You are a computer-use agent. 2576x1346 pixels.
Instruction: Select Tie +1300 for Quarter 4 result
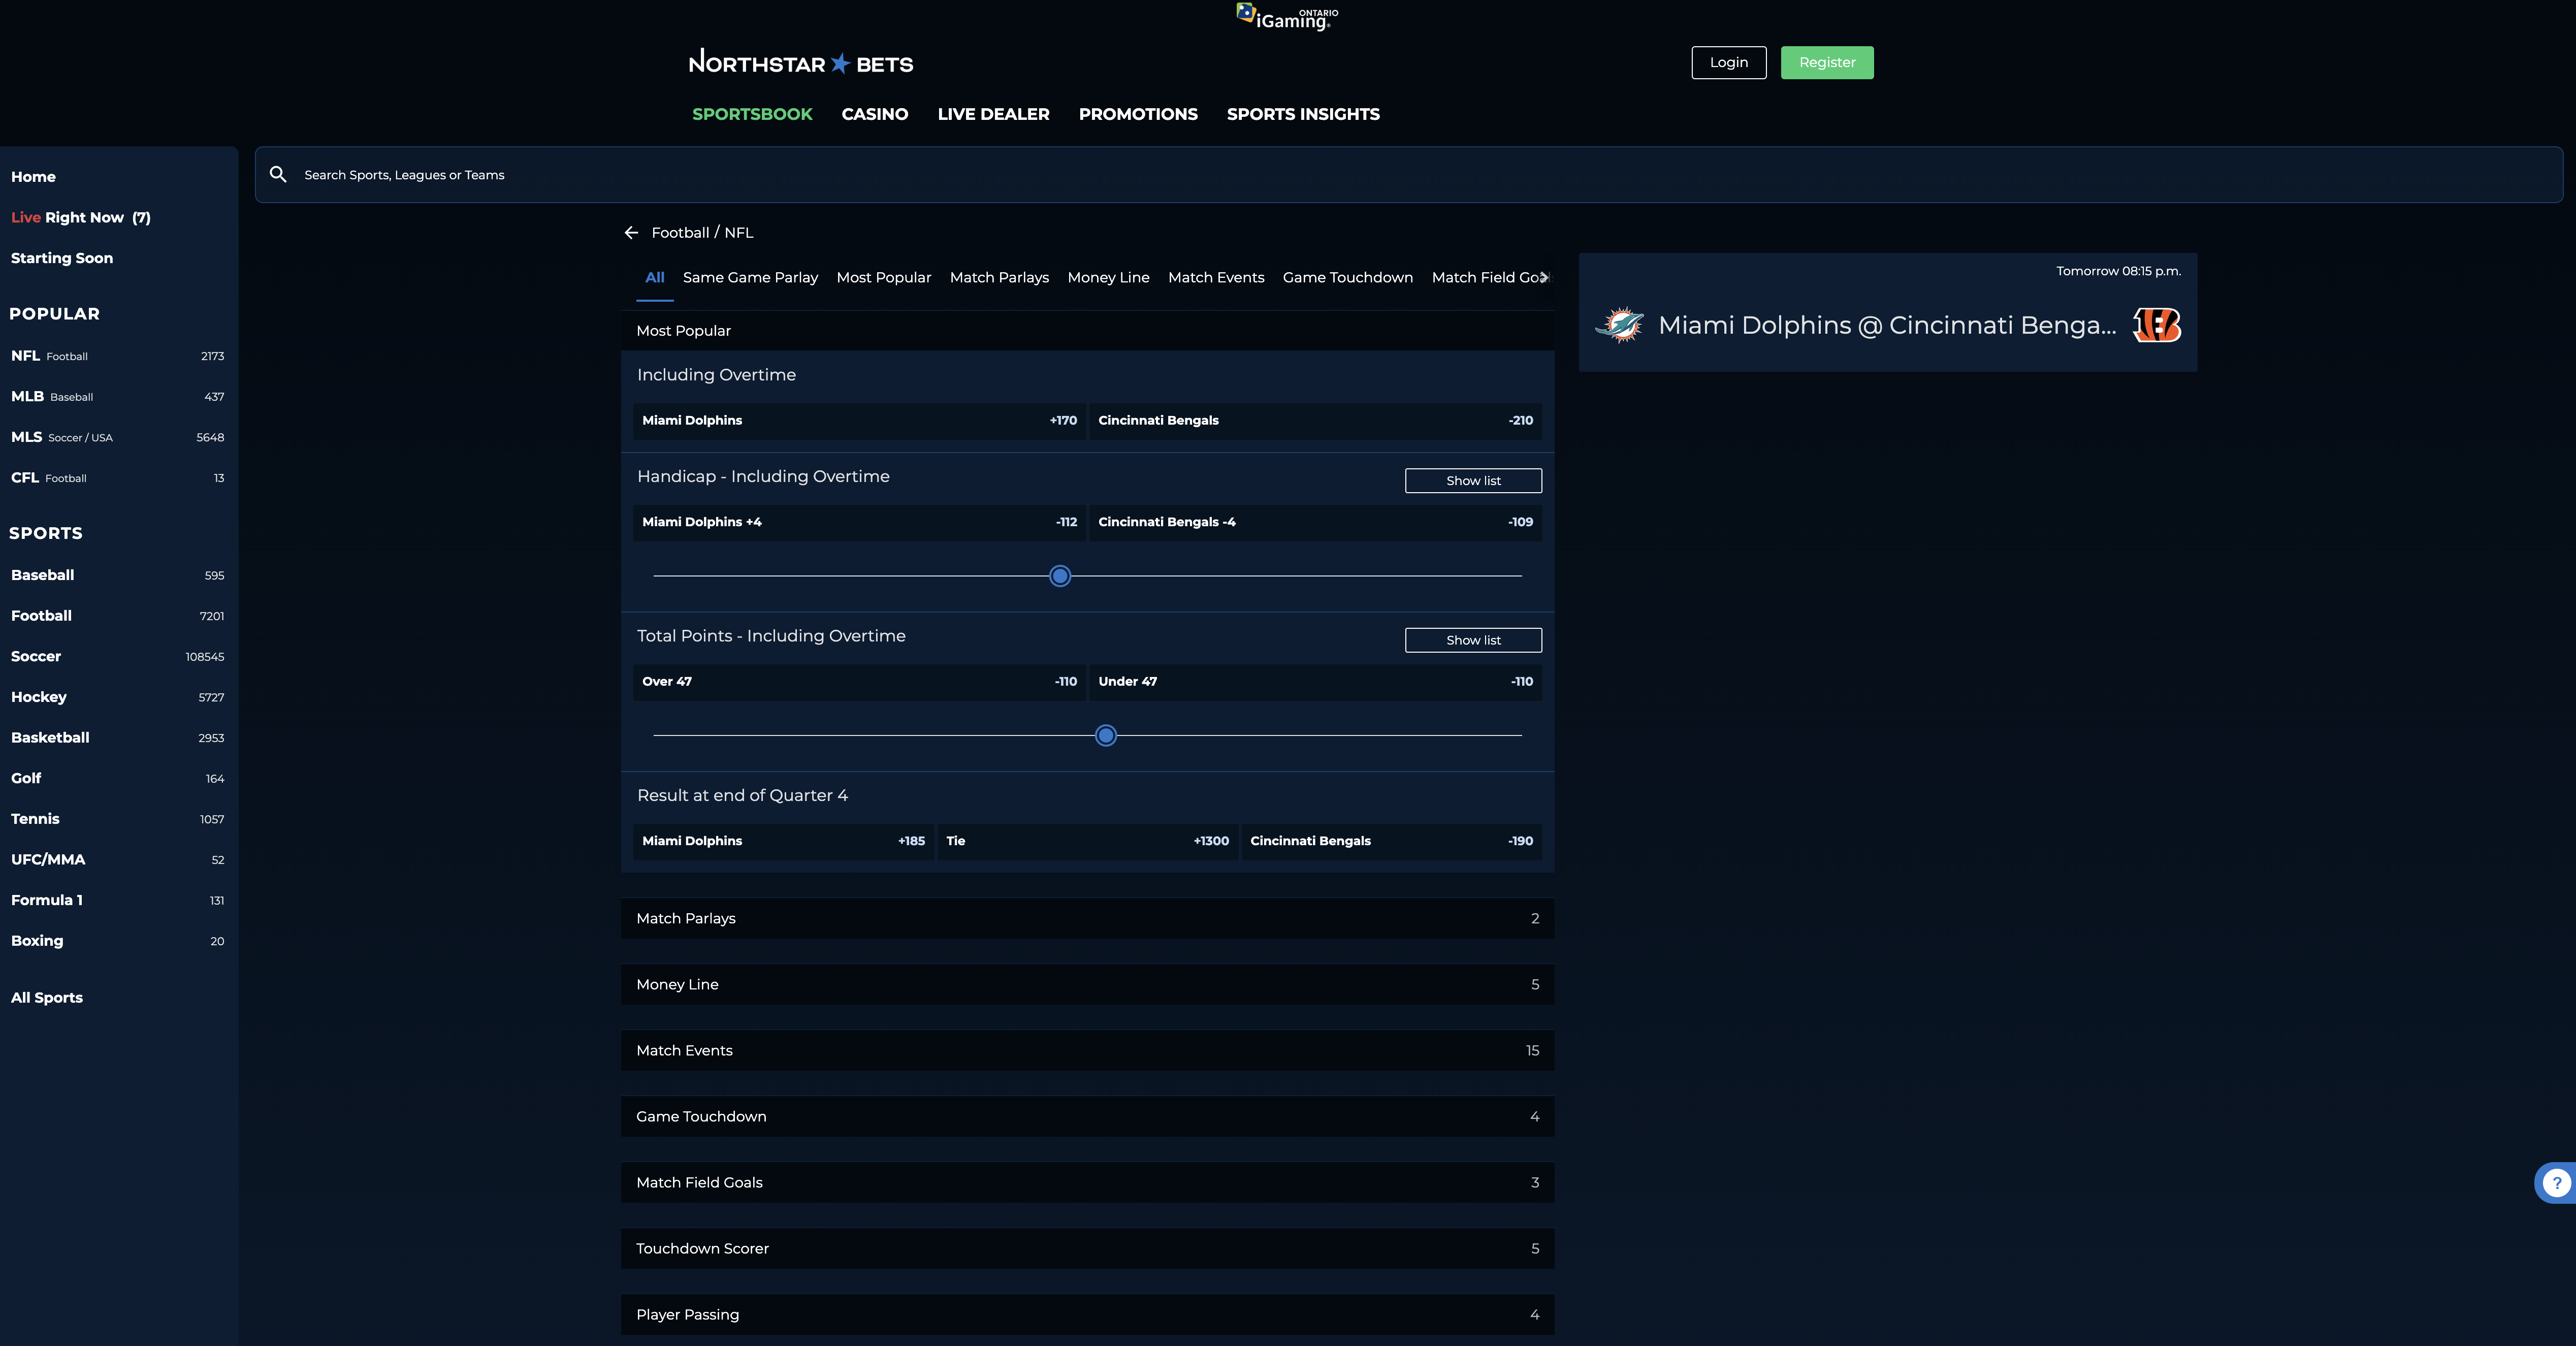[1087, 842]
